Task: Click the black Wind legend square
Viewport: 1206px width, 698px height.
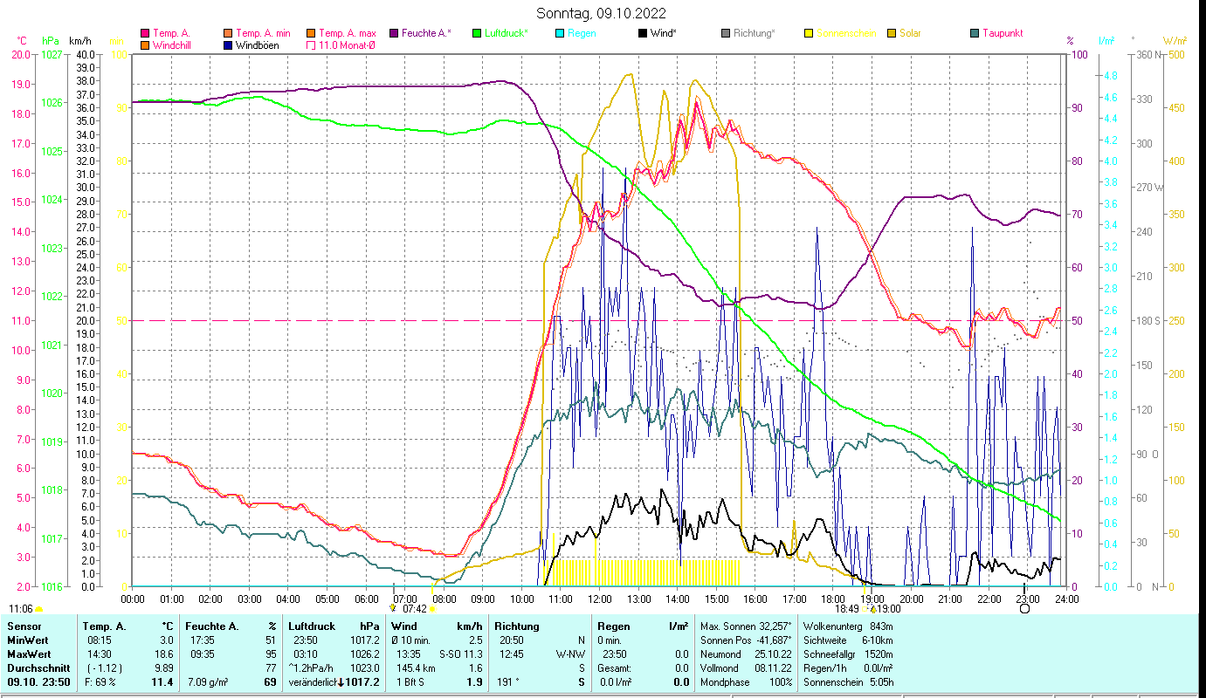Action: 643,33
